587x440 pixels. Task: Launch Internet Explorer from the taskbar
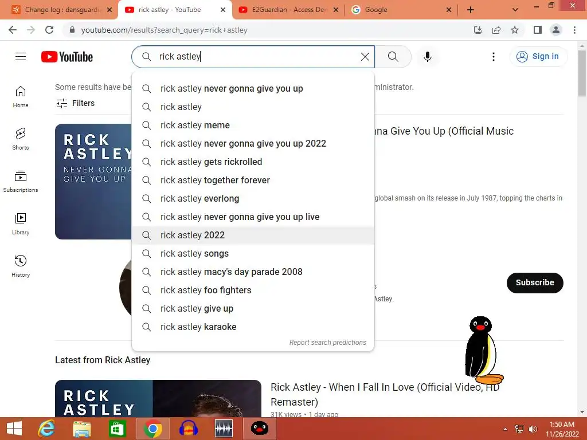coord(46,429)
